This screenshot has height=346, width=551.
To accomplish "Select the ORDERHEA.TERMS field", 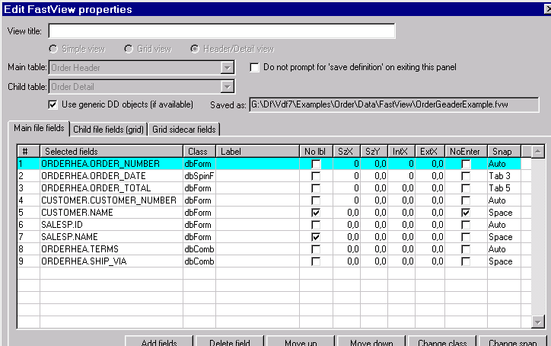I will 111,249.
